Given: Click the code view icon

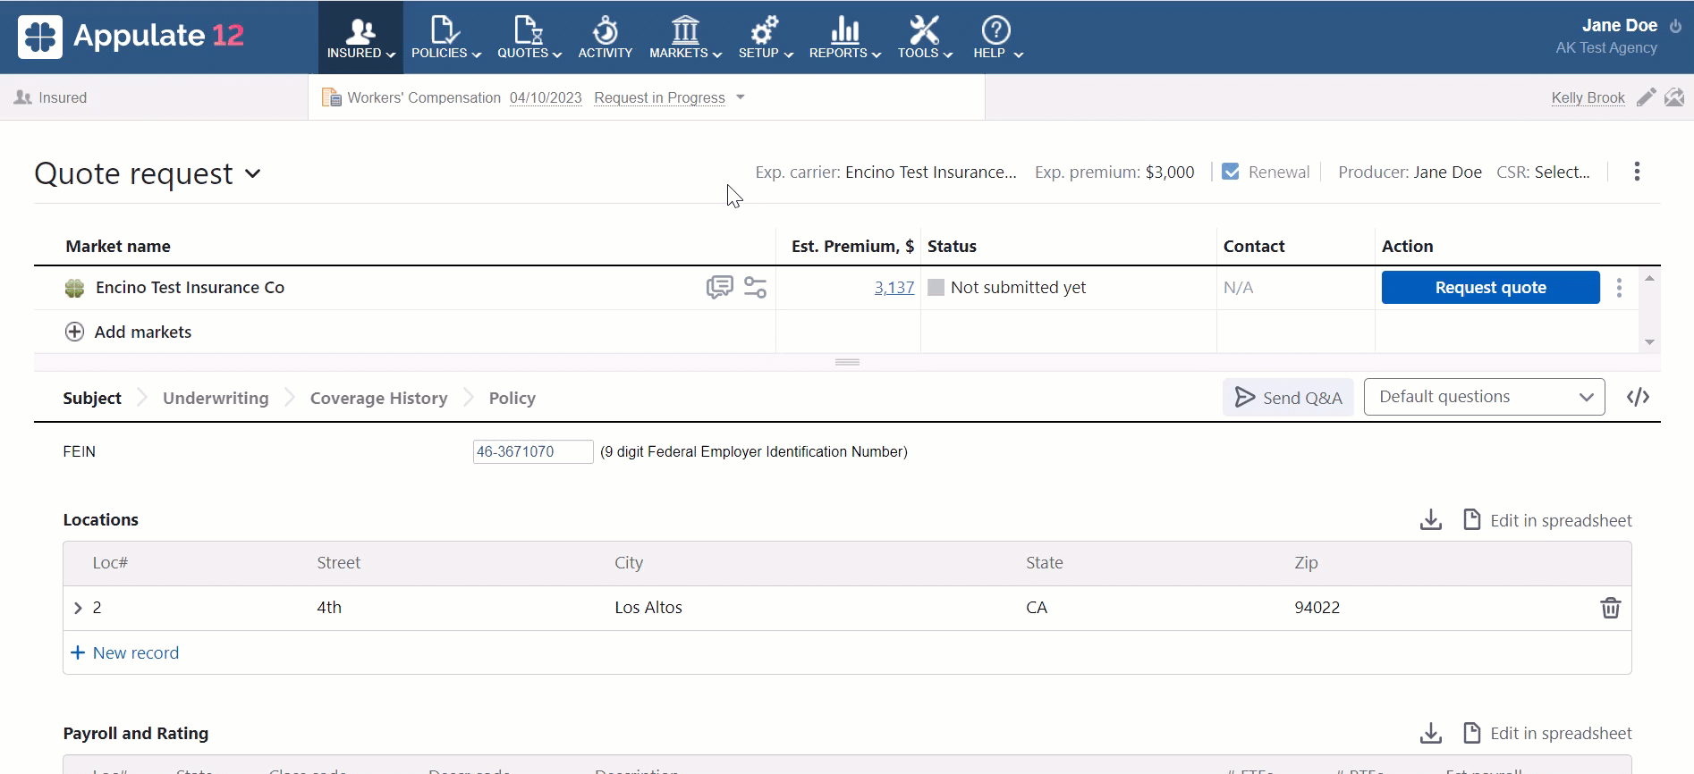Looking at the screenshot, I should point(1638,398).
